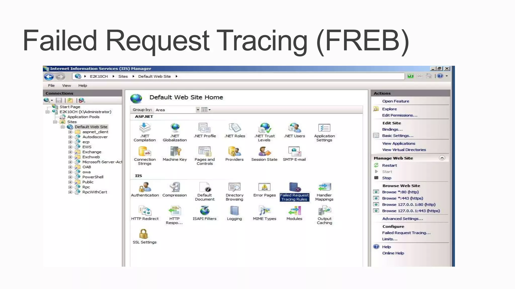Expand the owa tree node
Screen dimensions: 515x289
click(70, 172)
